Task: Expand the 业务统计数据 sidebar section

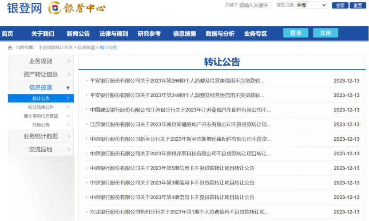Action: point(41,136)
